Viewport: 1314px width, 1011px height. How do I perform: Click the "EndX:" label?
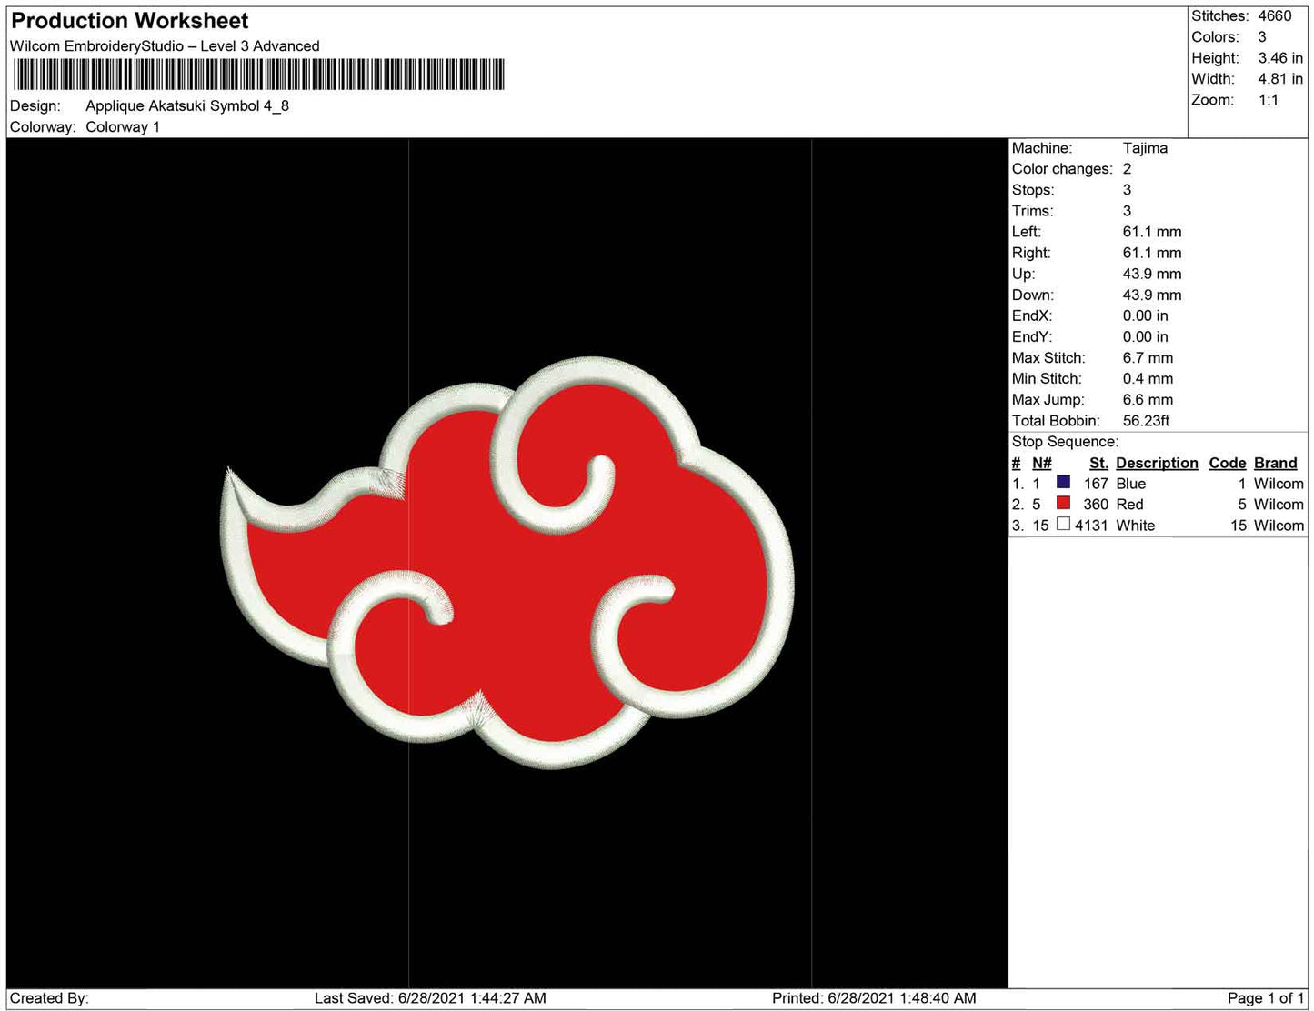click(x=1032, y=315)
